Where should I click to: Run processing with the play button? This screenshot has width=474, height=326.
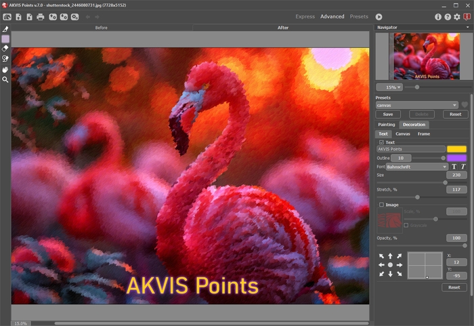click(x=379, y=17)
